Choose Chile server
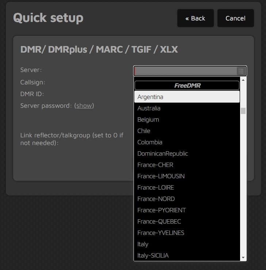This screenshot has width=266, height=270. [187, 131]
